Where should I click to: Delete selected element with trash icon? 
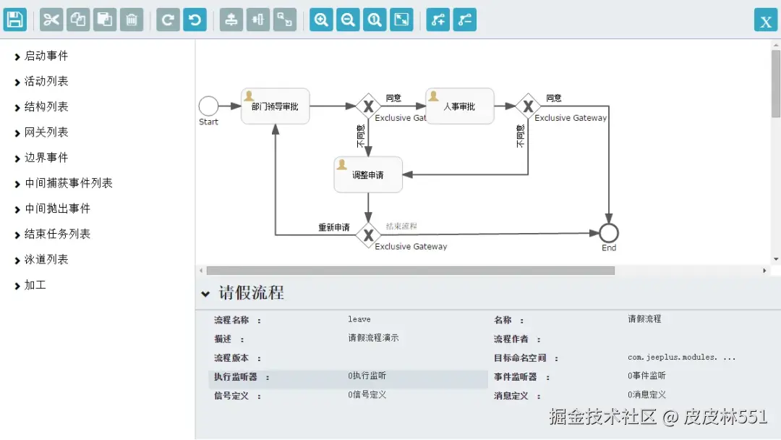(x=131, y=20)
